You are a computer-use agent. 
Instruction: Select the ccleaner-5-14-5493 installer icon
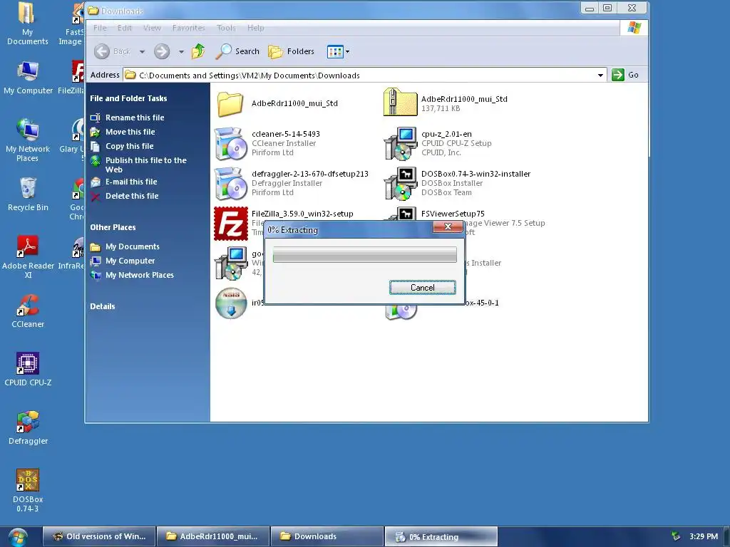click(230, 143)
